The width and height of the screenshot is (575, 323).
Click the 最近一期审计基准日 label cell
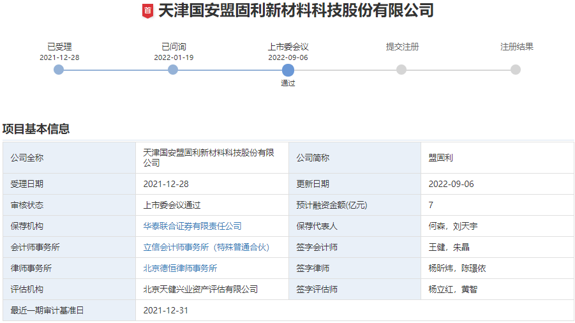pyautogui.click(x=70, y=310)
